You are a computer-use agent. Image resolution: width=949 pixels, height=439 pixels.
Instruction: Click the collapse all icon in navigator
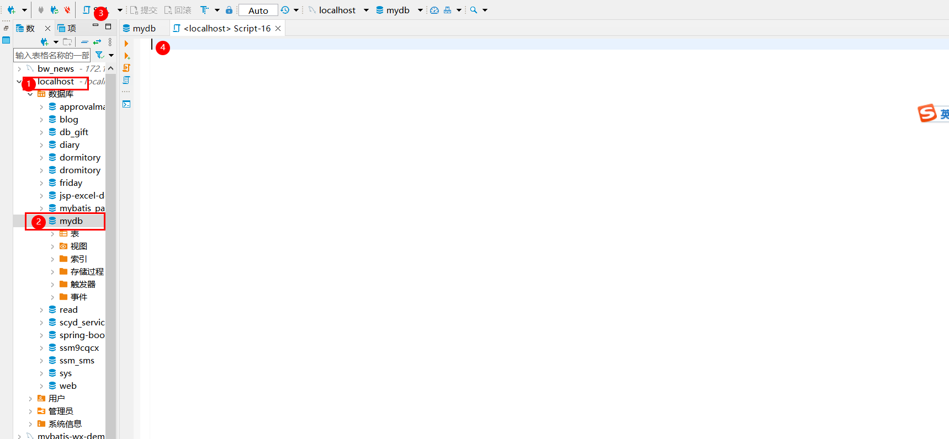[x=84, y=42]
